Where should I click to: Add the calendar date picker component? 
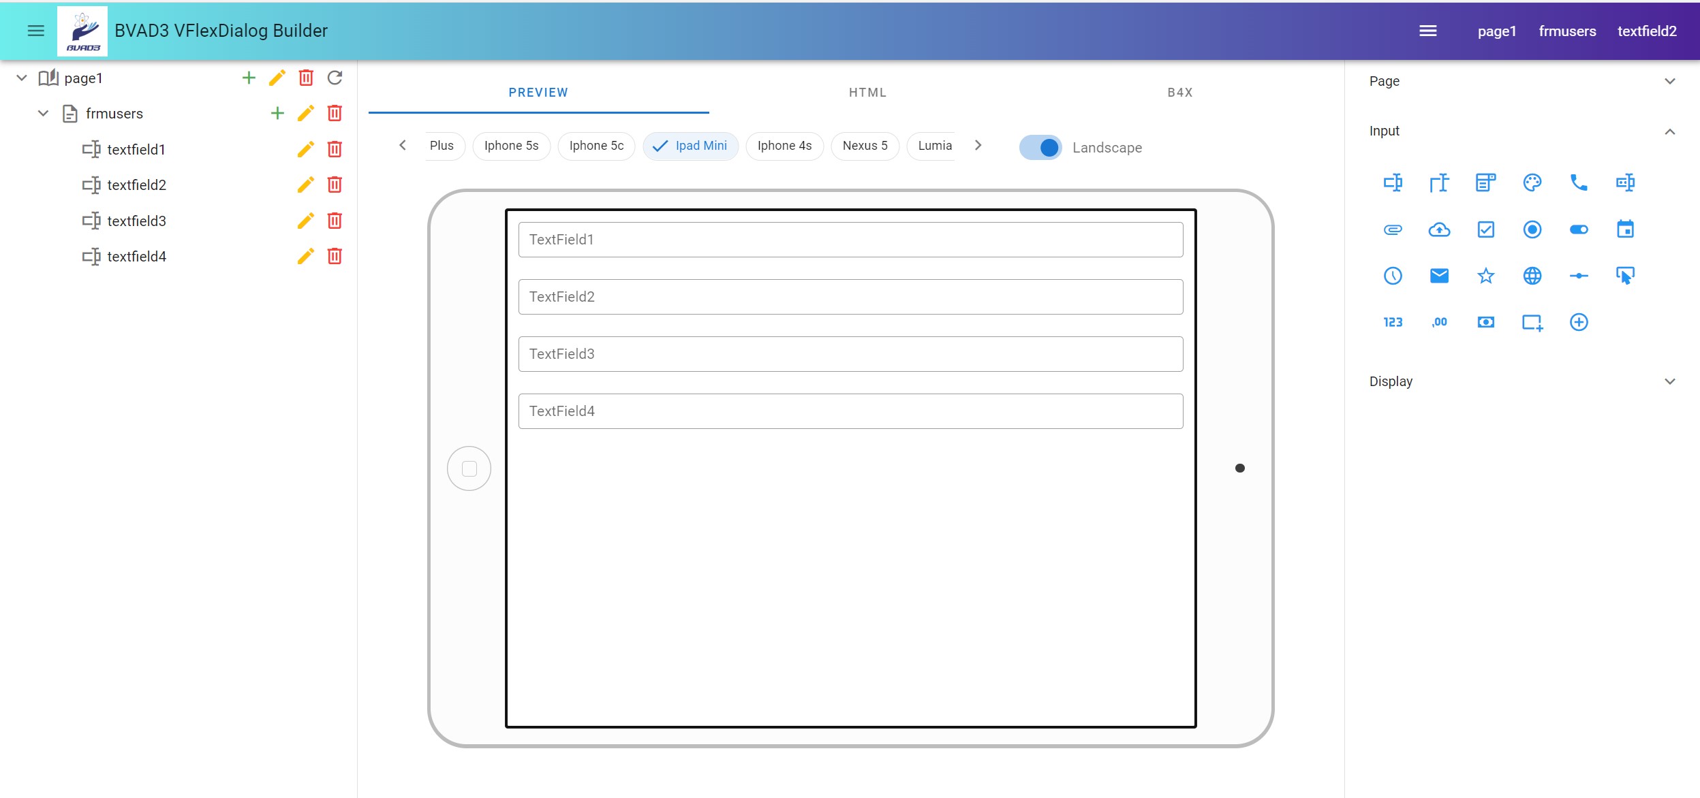(x=1625, y=229)
